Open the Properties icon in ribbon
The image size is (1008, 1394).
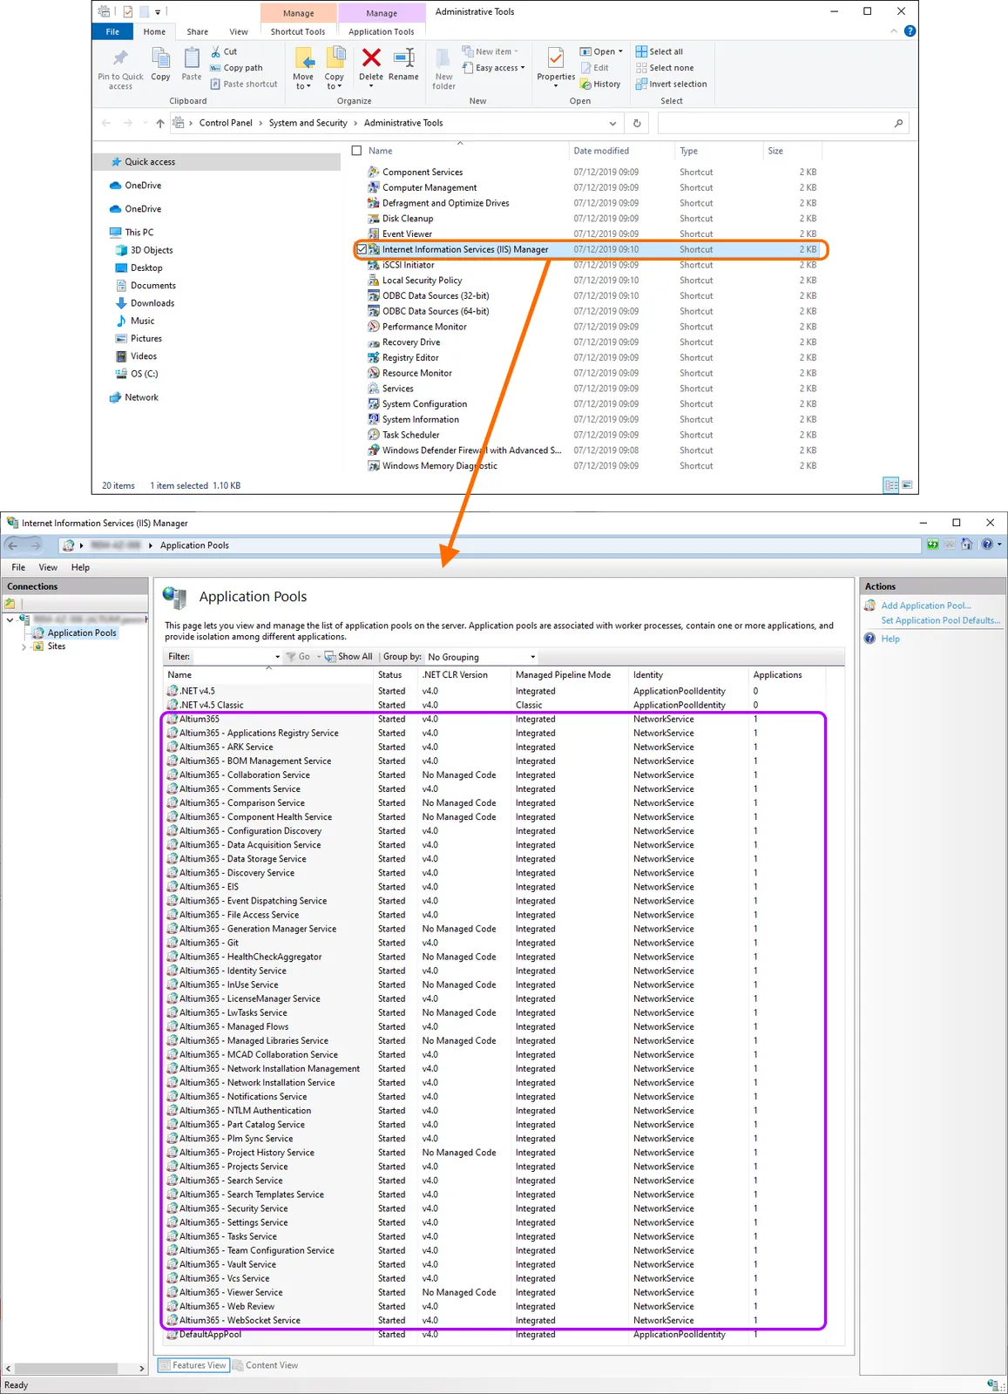555,59
